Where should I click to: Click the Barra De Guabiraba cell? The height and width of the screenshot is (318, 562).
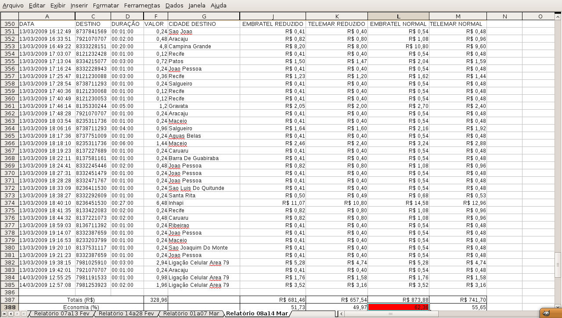coord(204,158)
